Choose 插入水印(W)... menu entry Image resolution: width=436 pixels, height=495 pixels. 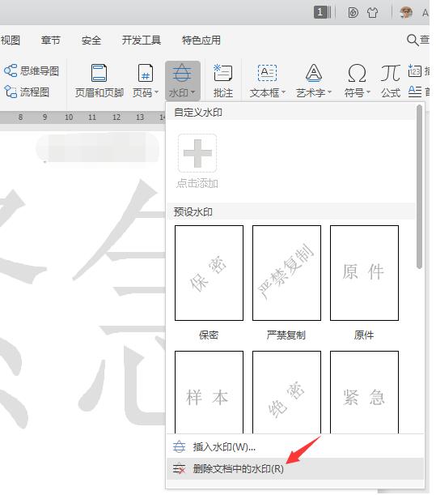coord(295,446)
